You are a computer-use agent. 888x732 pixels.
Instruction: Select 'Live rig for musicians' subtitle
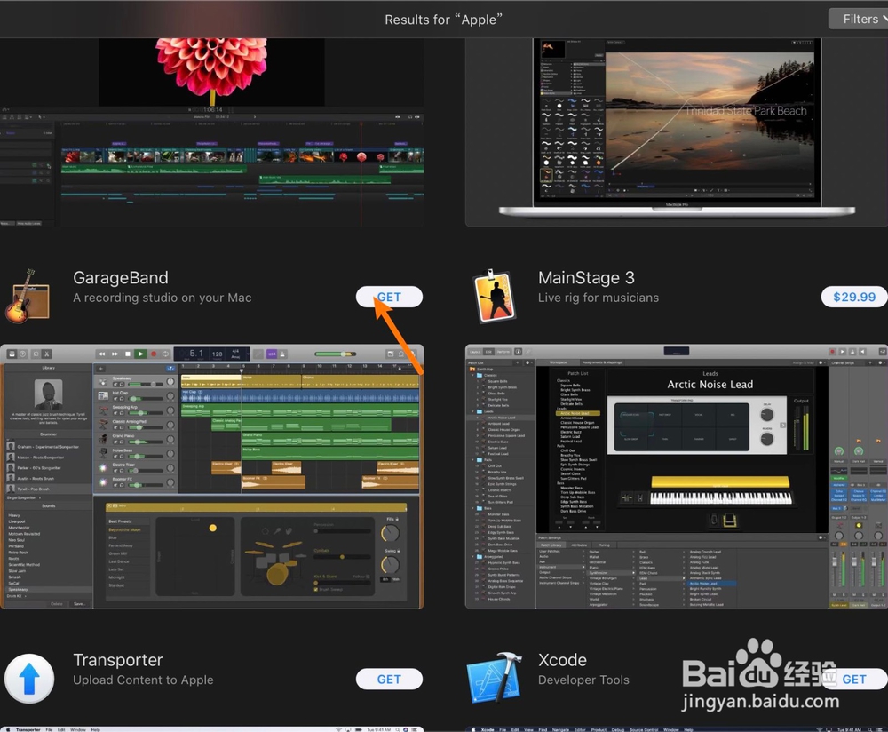(599, 298)
